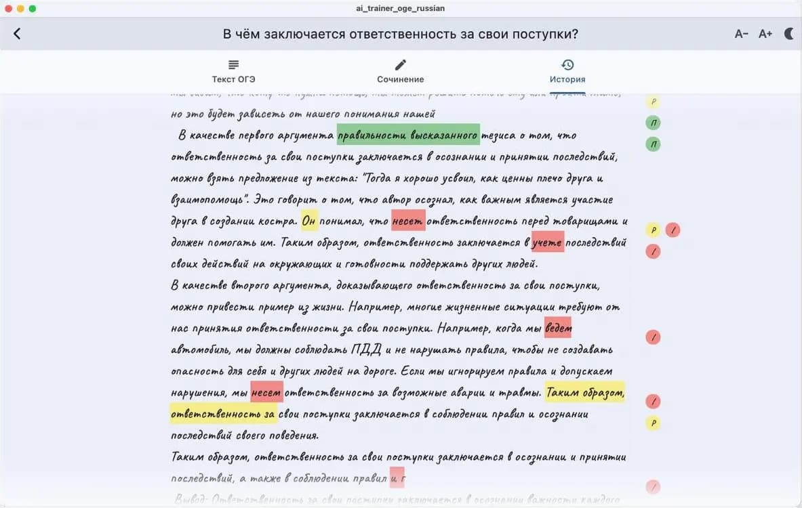Click the back chevron arrow top left

[x=17, y=33]
